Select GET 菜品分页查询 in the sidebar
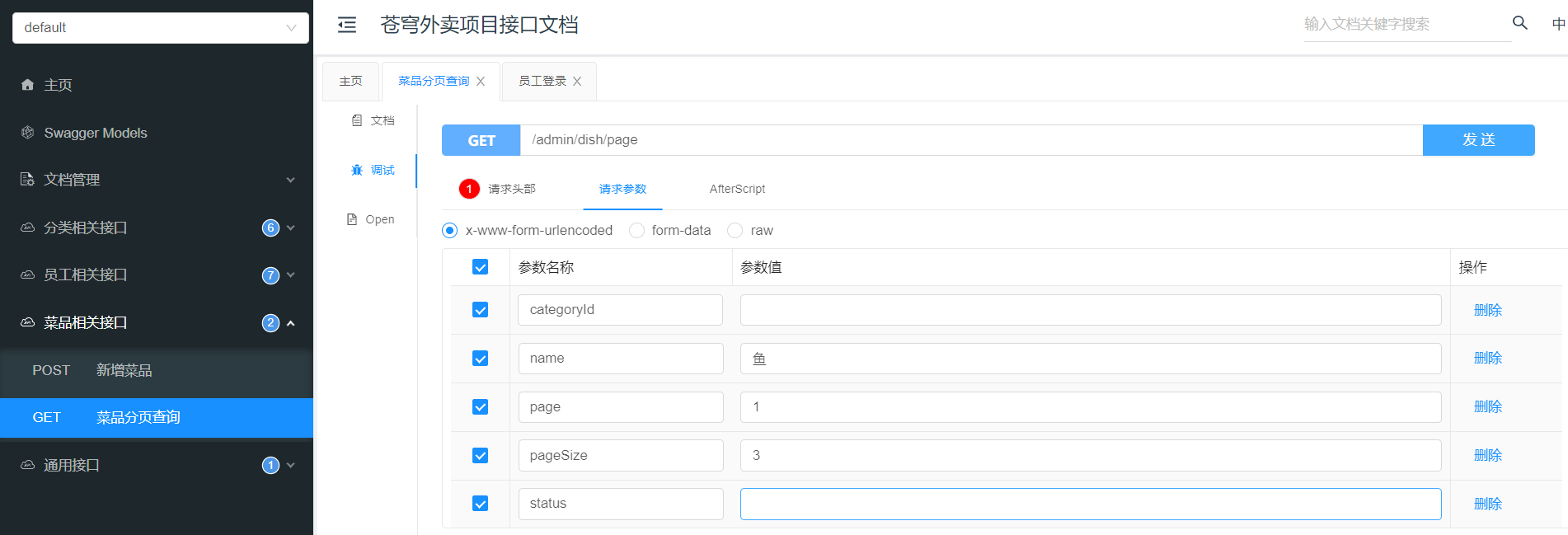The width and height of the screenshot is (1568, 535). pyautogui.click(x=157, y=418)
